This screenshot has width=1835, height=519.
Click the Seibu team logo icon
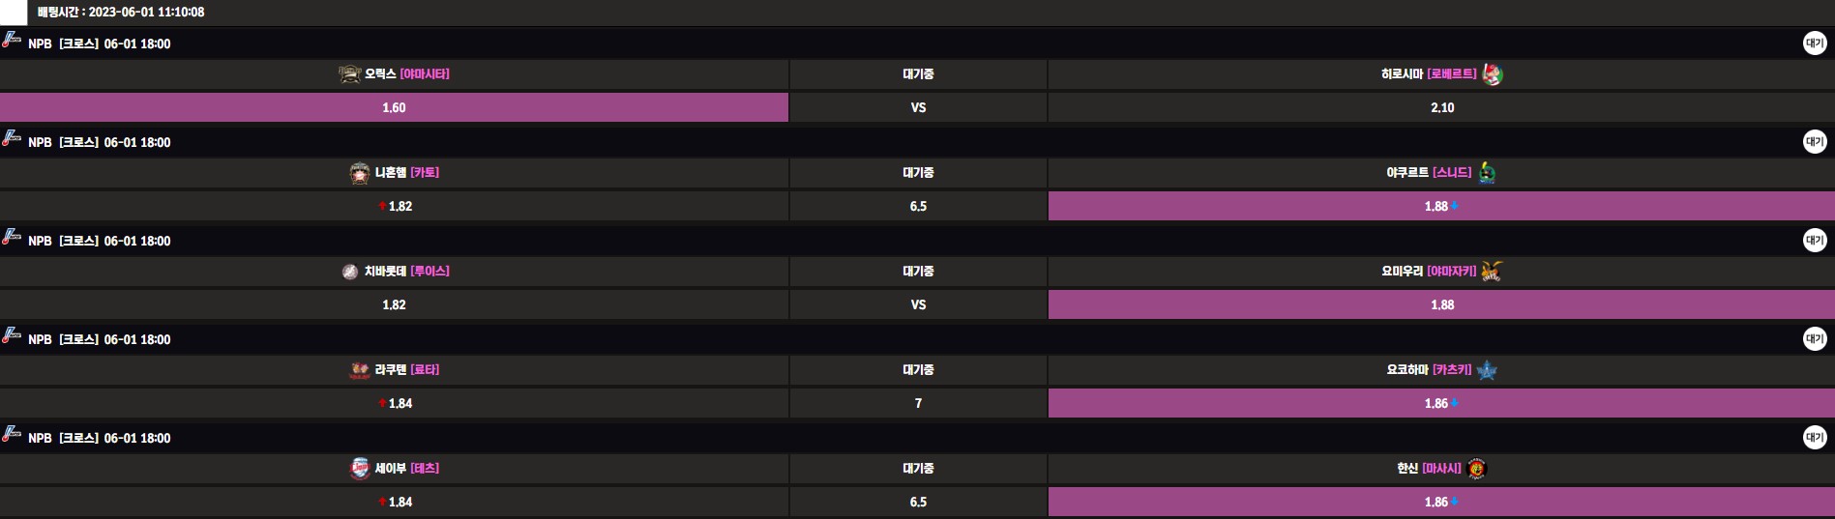(x=359, y=469)
